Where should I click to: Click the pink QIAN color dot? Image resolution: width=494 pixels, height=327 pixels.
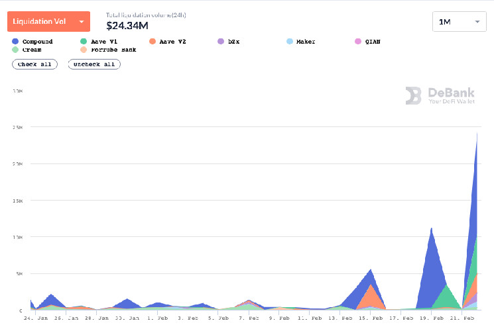[358, 42]
